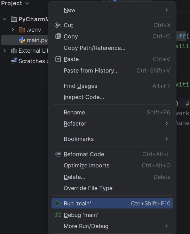This screenshot has width=190, height=234.
Task: Click the clipboard Paste icon
Action: click(x=58, y=59)
